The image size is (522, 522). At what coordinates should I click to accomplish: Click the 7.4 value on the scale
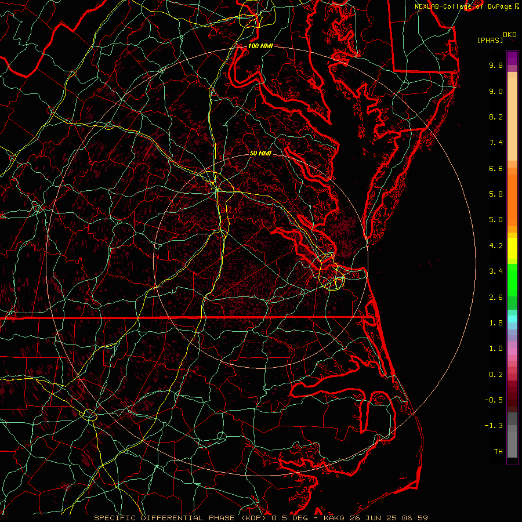point(496,143)
